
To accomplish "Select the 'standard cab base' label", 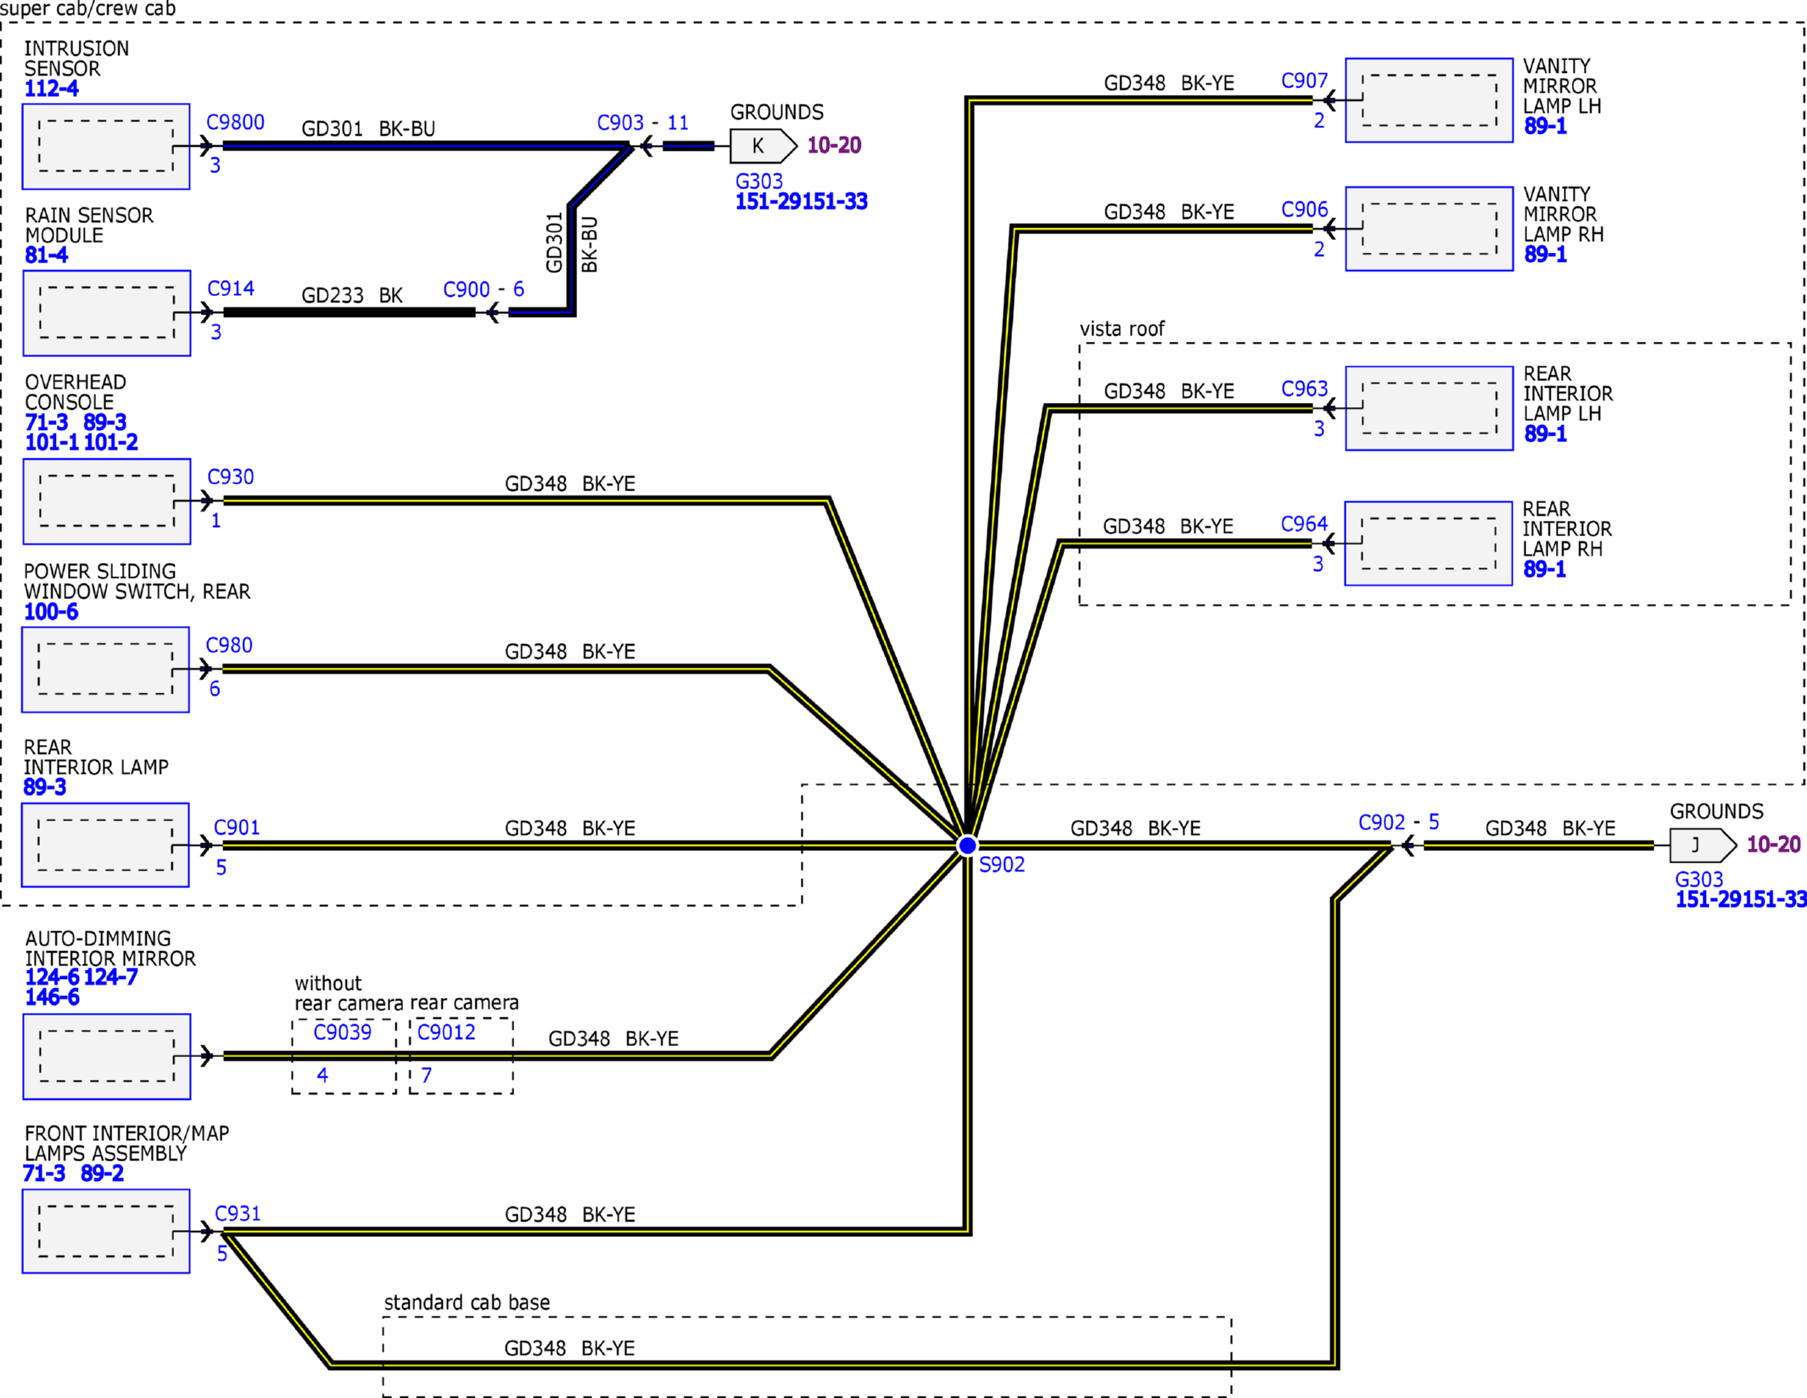I will pos(467,1303).
